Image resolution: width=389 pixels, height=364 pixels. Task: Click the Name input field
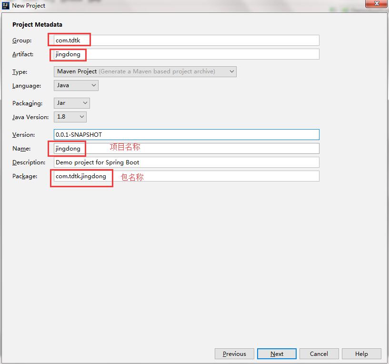coord(186,149)
